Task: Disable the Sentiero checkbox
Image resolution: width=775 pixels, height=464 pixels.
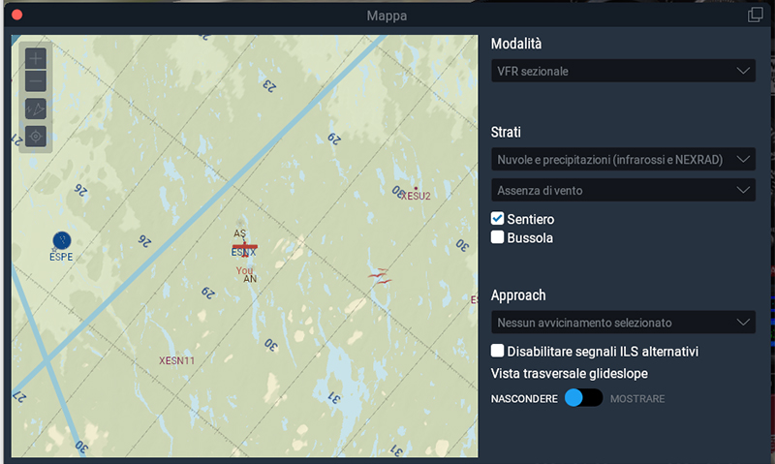Action: (x=497, y=218)
